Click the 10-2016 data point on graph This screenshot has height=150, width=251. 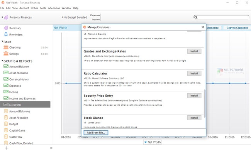[x=213, y=83]
